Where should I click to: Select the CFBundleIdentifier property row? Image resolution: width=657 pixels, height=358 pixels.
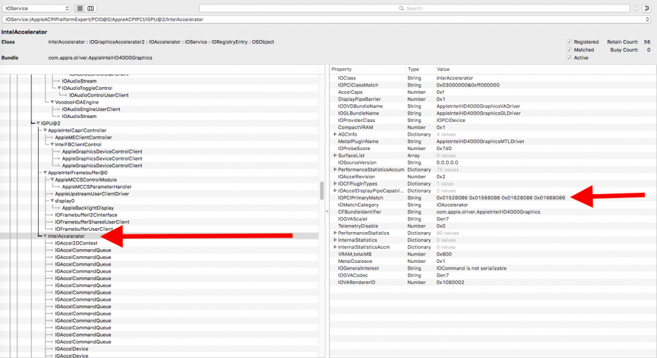(x=493, y=212)
